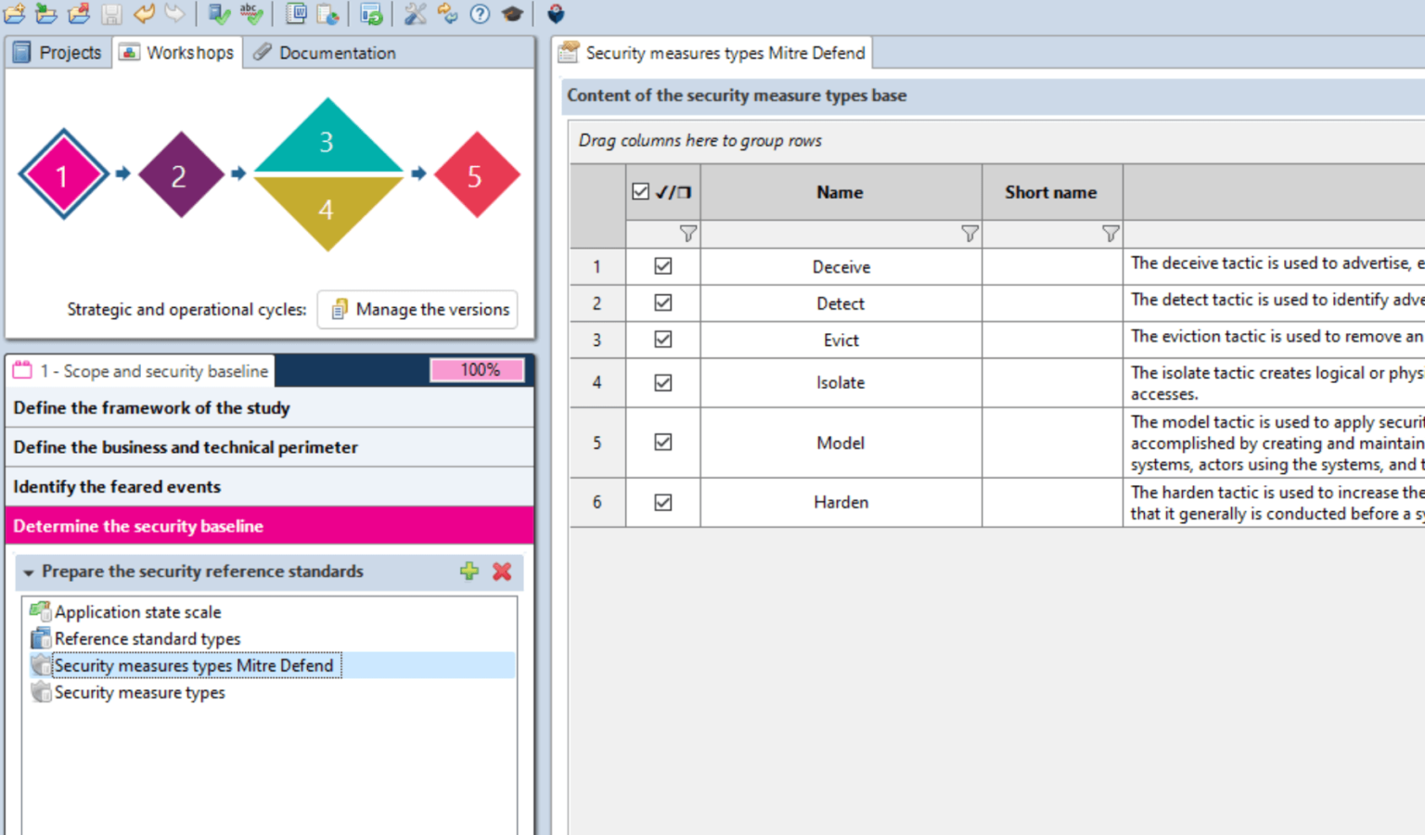Uncheck the checkbox for the Deceive row
This screenshot has height=835, width=1425.
coord(662,266)
